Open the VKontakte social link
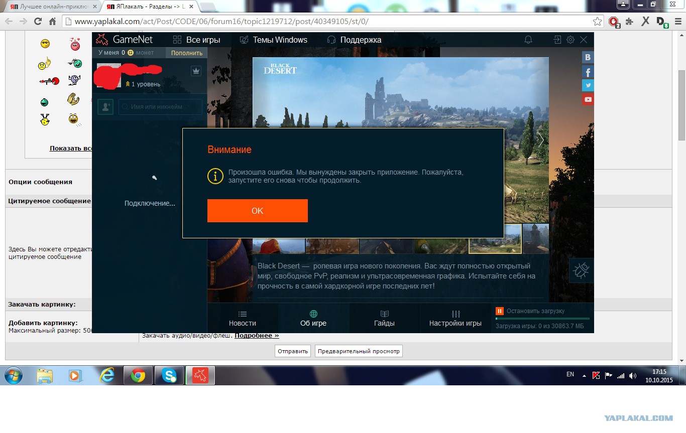Viewport: 686px width, 433px height. [x=588, y=58]
